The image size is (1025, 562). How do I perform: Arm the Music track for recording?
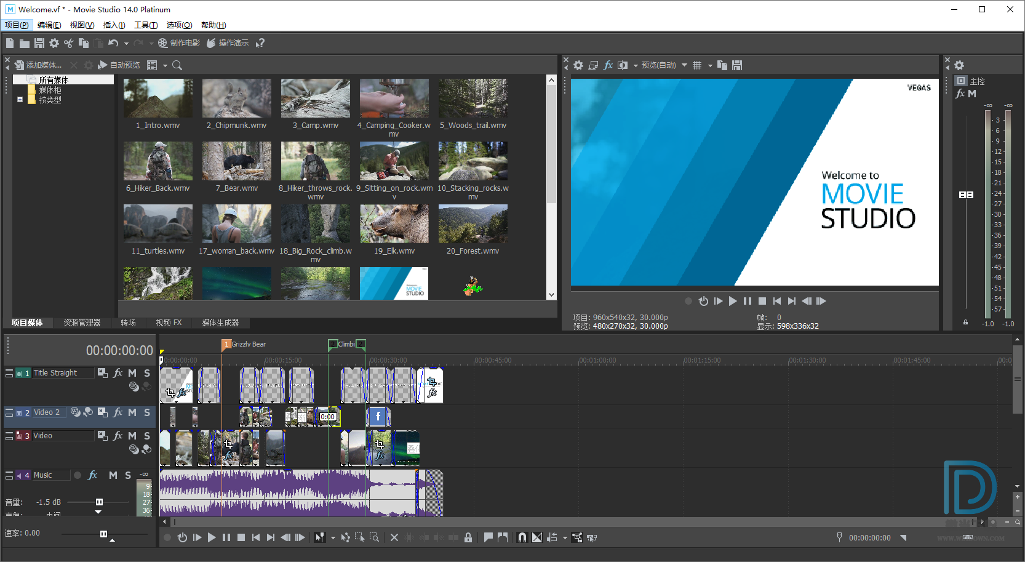click(78, 475)
